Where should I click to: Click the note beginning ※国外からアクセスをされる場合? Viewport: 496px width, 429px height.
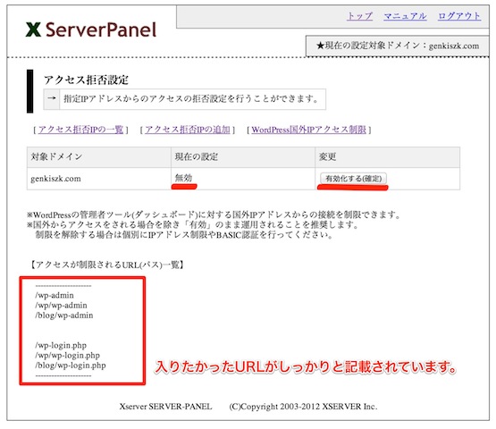pos(193,225)
